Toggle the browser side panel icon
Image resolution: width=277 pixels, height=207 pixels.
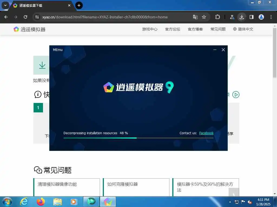(252, 17)
